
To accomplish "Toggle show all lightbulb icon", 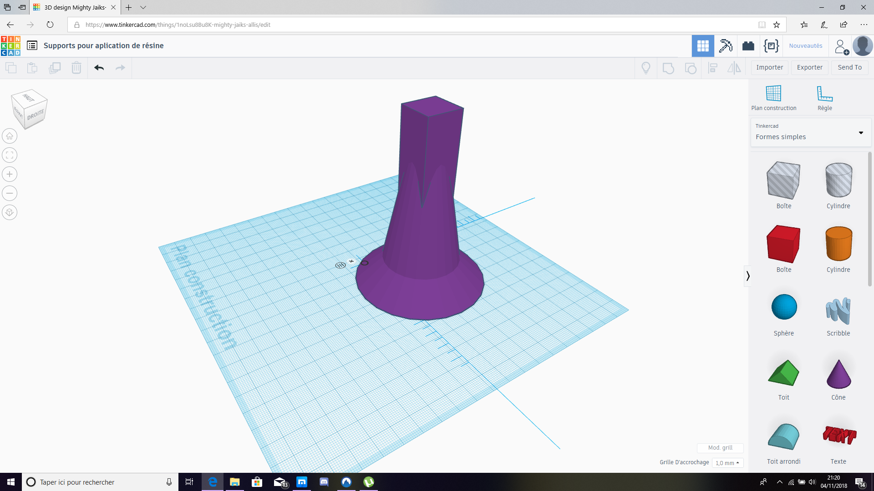I will pyautogui.click(x=645, y=68).
